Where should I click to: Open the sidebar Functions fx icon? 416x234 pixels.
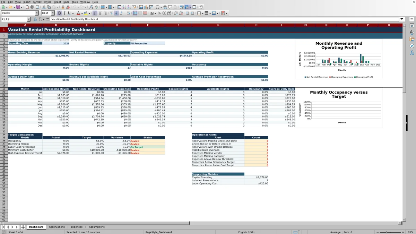point(412,53)
